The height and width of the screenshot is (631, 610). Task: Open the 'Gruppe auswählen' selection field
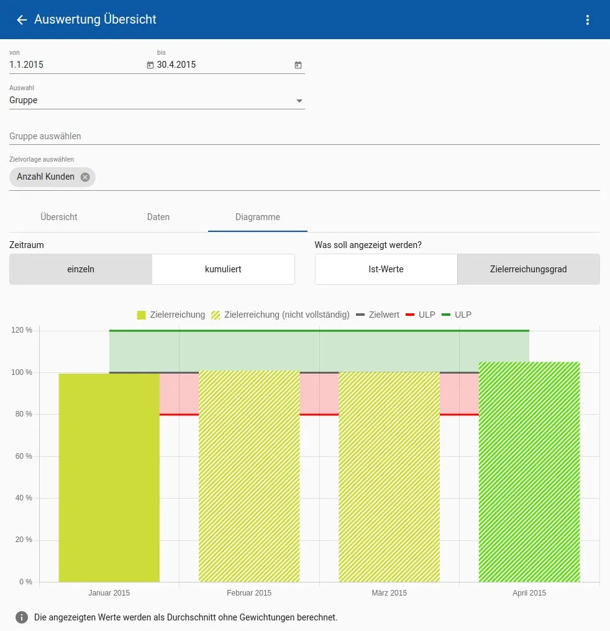coord(304,136)
